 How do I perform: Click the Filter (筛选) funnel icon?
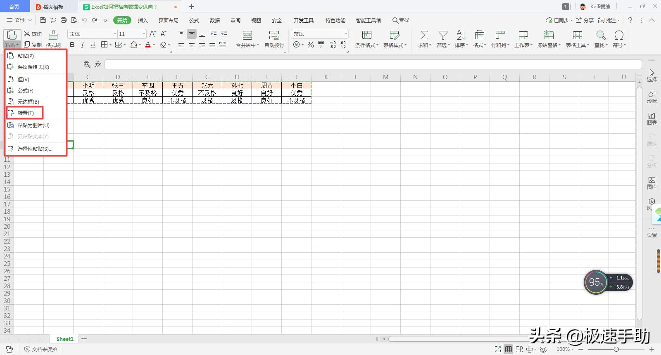click(443, 35)
